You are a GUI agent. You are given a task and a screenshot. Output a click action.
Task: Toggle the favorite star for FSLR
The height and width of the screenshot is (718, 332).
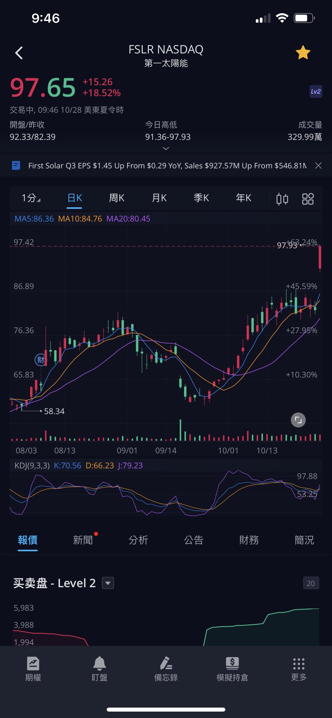click(303, 53)
